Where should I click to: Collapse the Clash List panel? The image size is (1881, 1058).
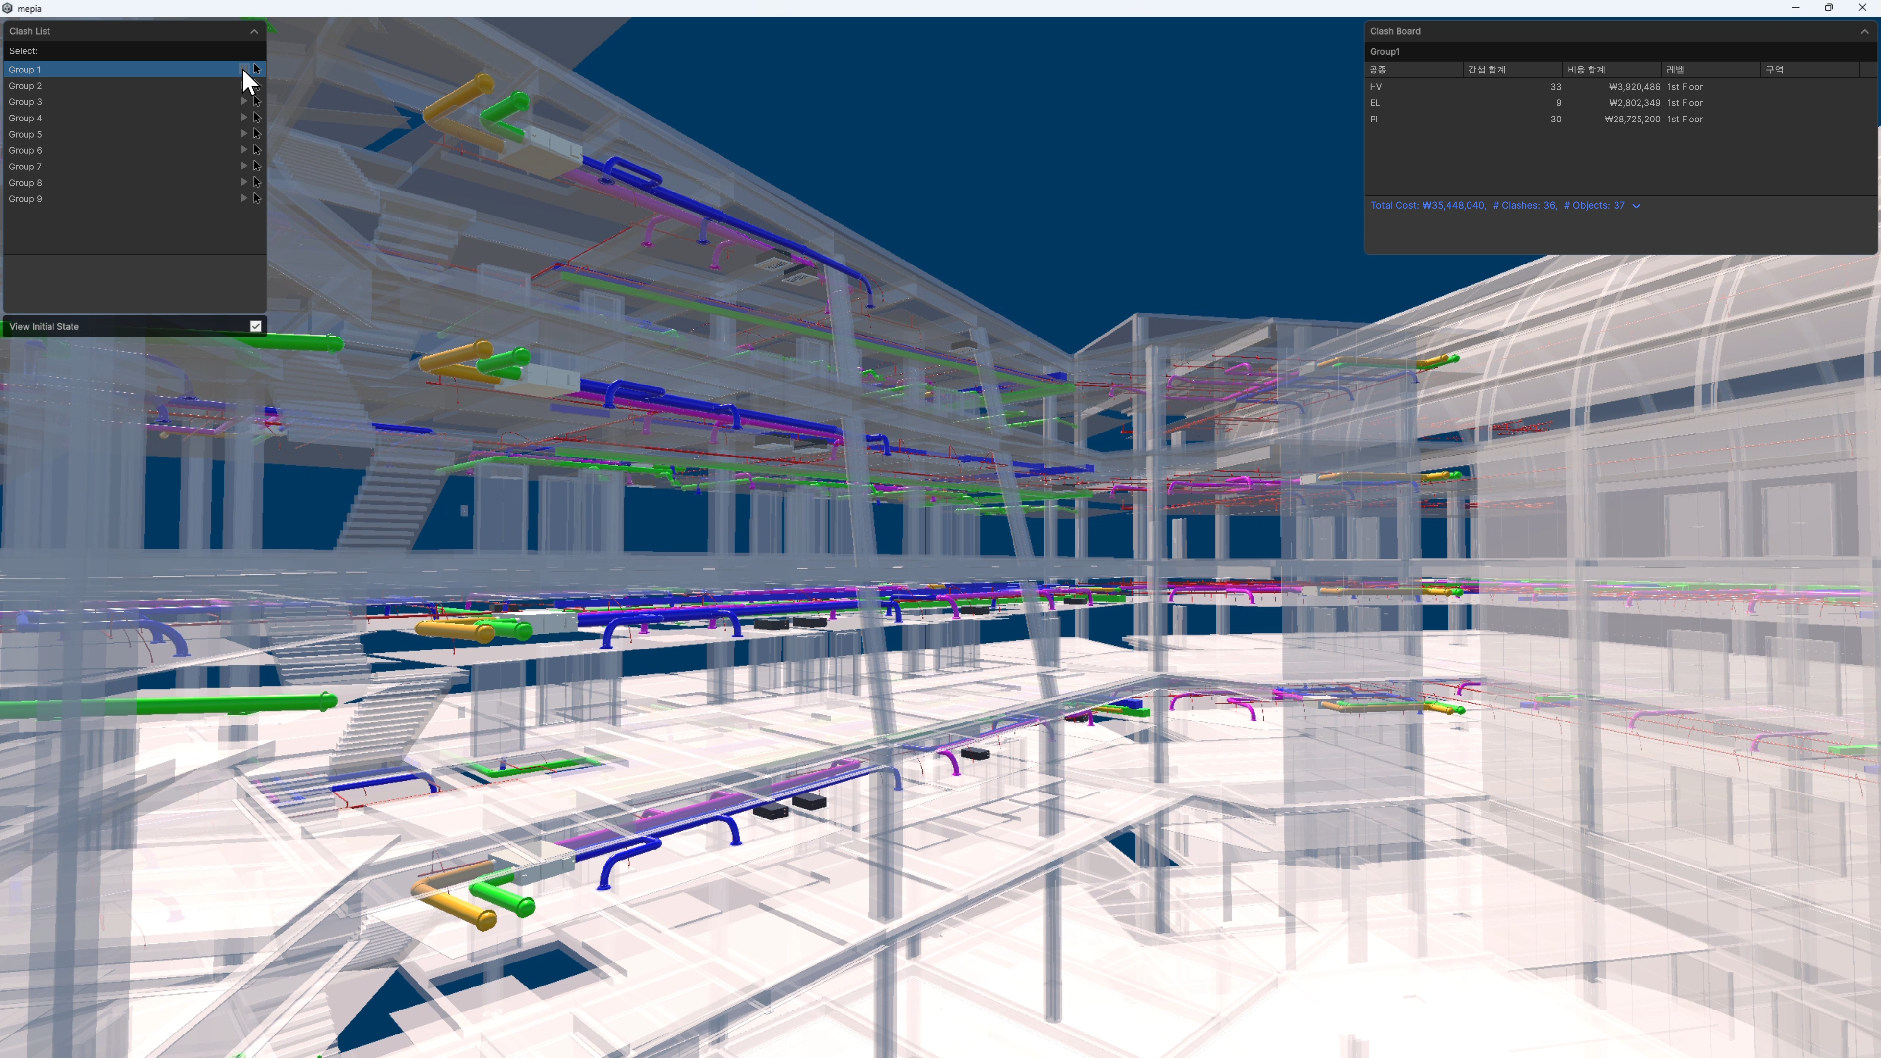[253, 31]
